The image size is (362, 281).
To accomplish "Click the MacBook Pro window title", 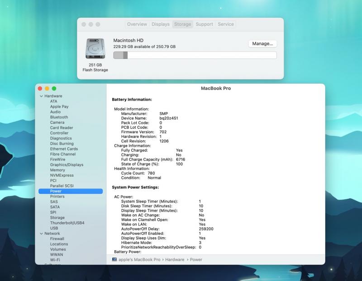I will [216, 88].
